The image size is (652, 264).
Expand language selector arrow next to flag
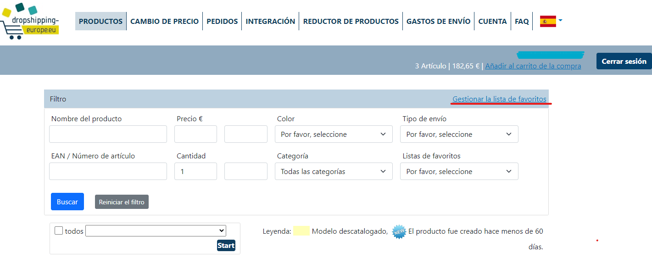(560, 21)
